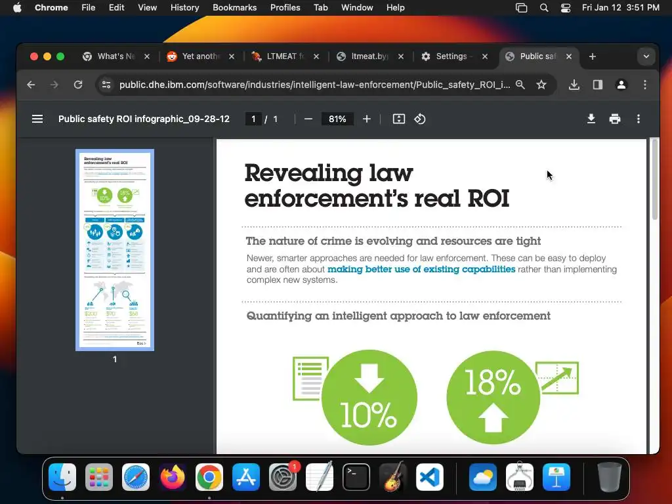The height and width of the screenshot is (504, 672).
Task: Click the URL address bar
Action: coord(314,85)
